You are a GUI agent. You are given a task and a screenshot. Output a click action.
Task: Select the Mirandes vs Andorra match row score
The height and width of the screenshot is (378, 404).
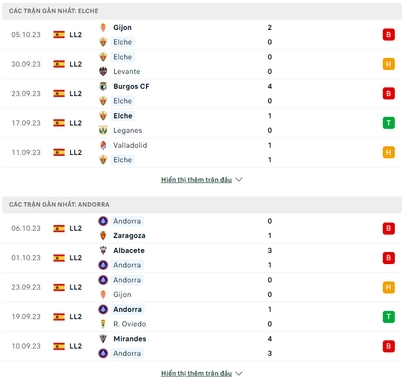pos(269,346)
